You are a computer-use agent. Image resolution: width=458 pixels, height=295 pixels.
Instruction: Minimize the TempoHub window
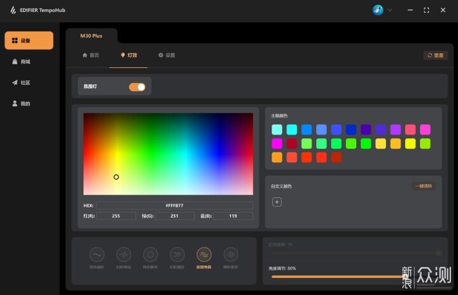(x=410, y=10)
